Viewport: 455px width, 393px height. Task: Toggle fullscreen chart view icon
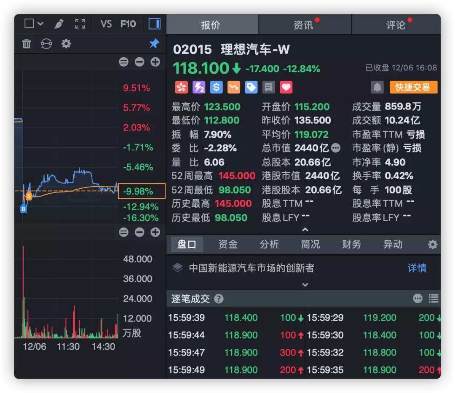80,24
